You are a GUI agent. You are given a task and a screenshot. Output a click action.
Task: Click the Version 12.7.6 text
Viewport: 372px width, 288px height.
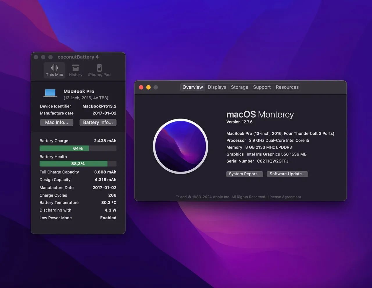pyautogui.click(x=239, y=122)
